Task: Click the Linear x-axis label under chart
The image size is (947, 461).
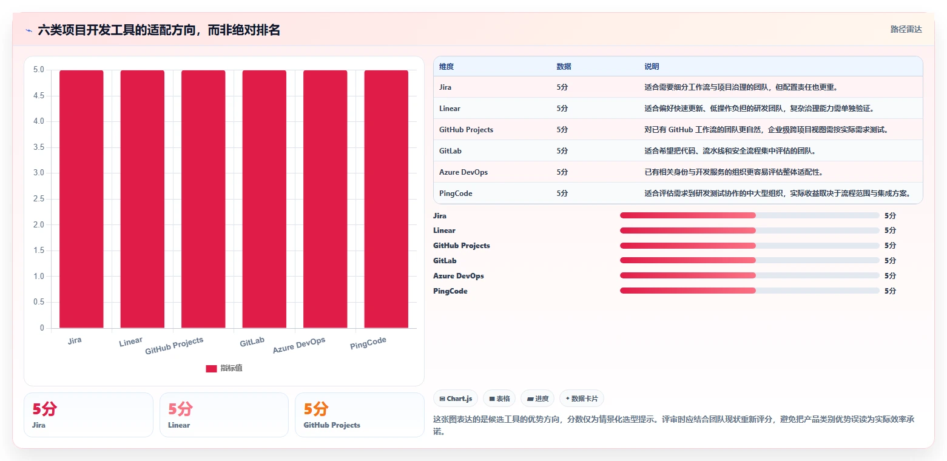Action: (x=131, y=343)
